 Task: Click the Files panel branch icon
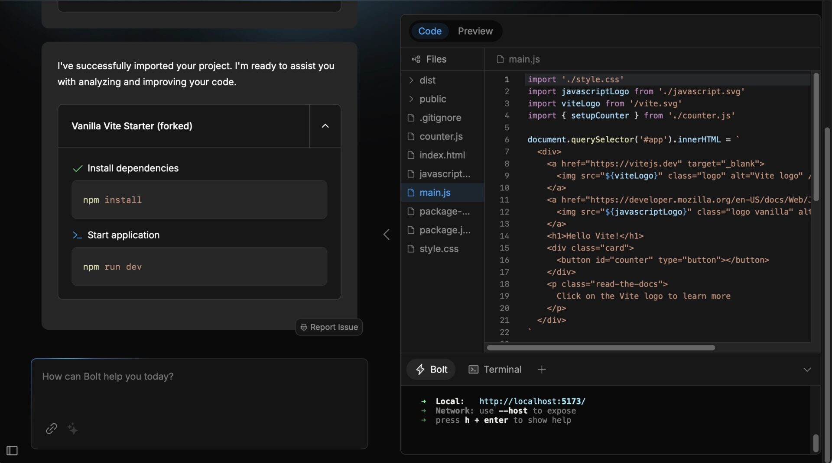416,59
